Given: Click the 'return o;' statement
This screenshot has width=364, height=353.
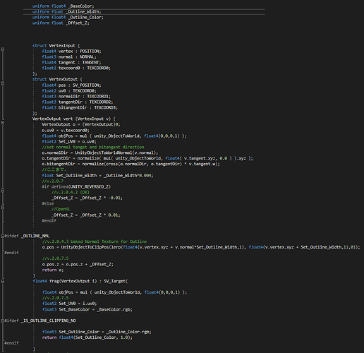Looking at the screenshot, I should (x=53, y=270).
